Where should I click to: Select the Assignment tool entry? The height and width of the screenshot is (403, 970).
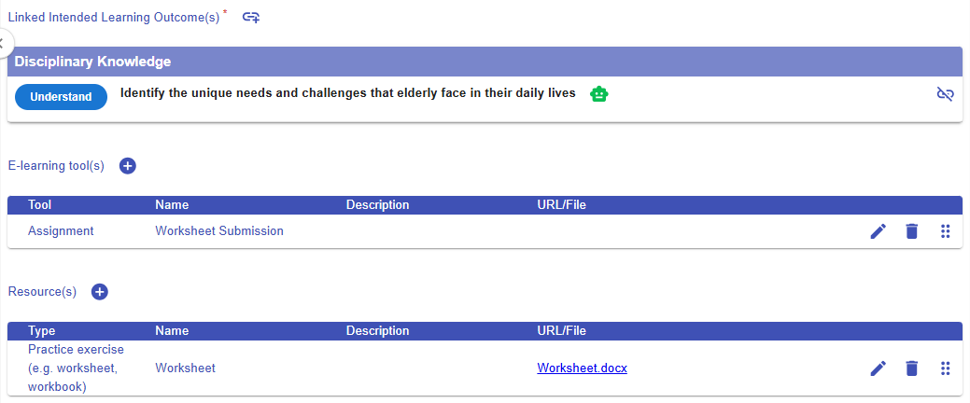pyautogui.click(x=61, y=231)
